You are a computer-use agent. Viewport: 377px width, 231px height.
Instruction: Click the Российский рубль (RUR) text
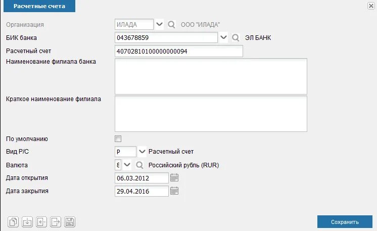[x=183, y=165]
